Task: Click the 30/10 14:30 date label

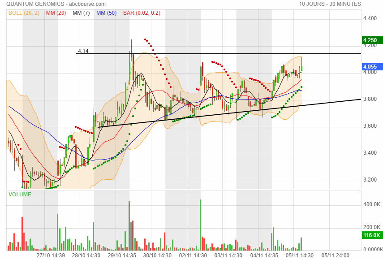Action: click(x=157, y=256)
